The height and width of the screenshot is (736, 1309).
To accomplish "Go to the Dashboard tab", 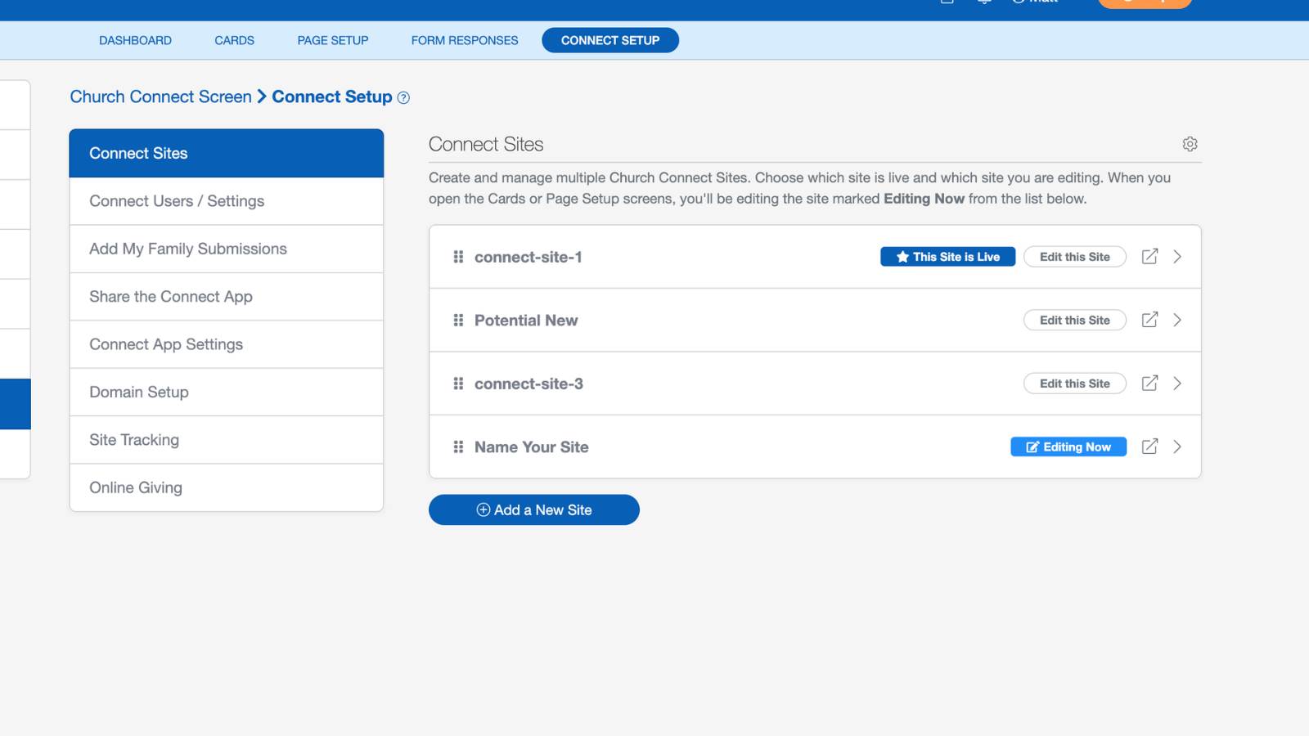I will (135, 40).
